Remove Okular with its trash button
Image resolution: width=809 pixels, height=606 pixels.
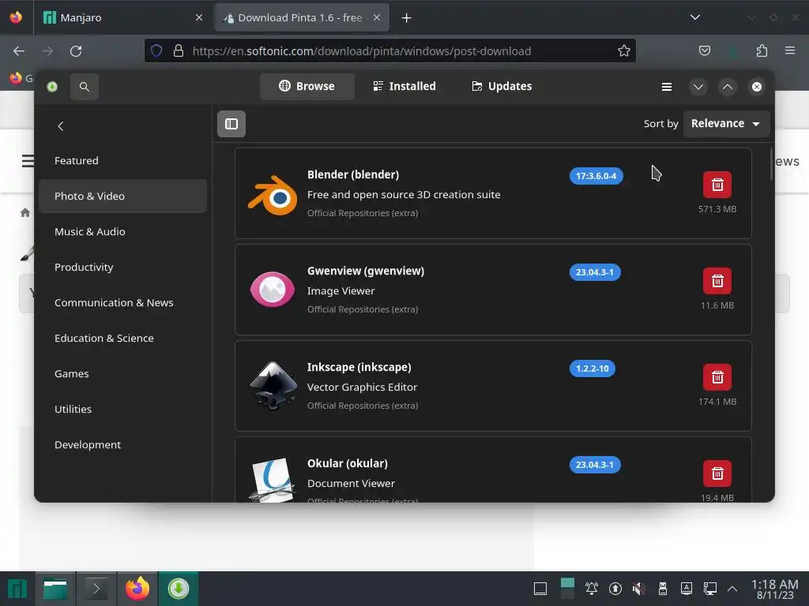coord(717,473)
